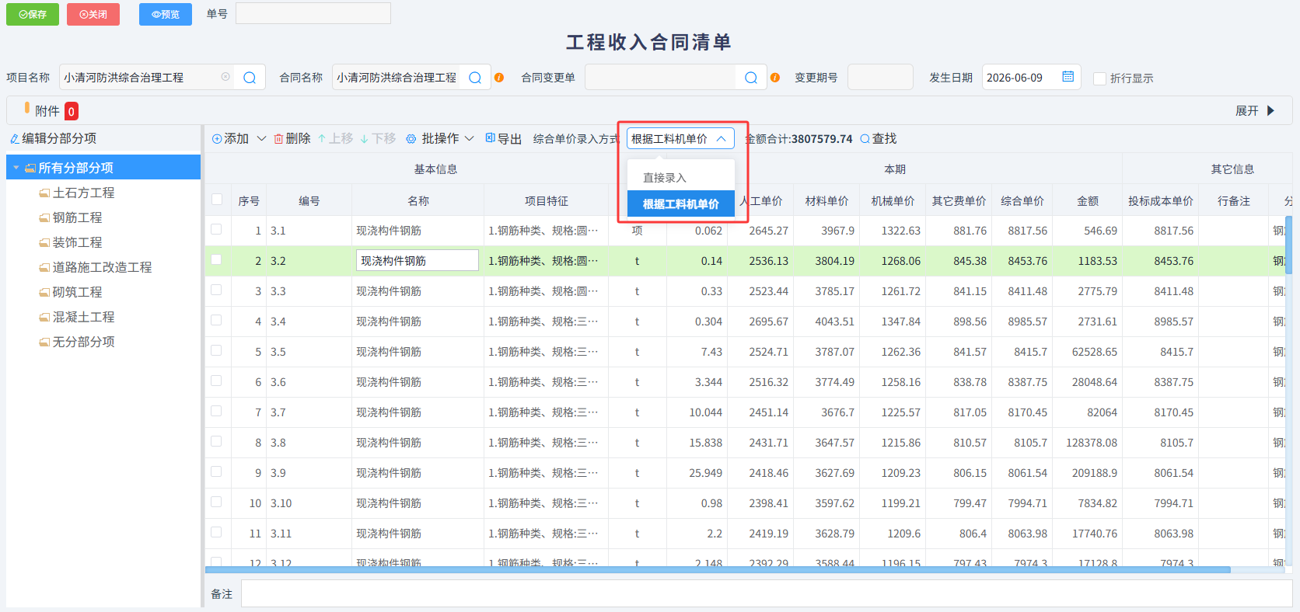Click the vertical scrollbar of the table
This screenshot has width=1300, height=612.
1288,245
